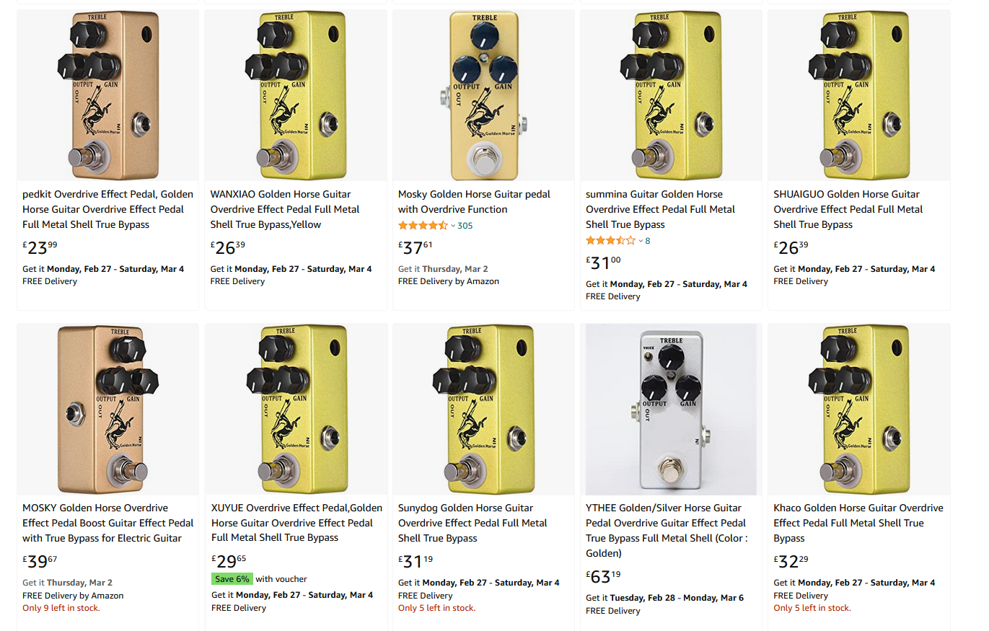Open the Sunydog pedal product image

[483, 409]
